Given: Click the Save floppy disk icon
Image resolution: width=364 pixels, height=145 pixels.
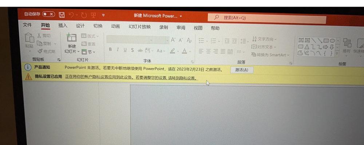Looking at the screenshot, I should (62, 15).
